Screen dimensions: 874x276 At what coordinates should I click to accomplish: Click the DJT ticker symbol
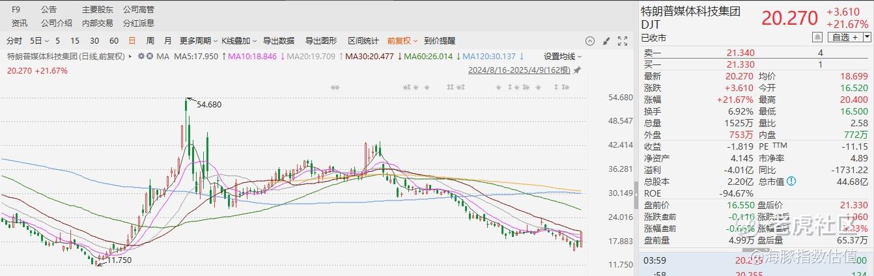pos(652,25)
